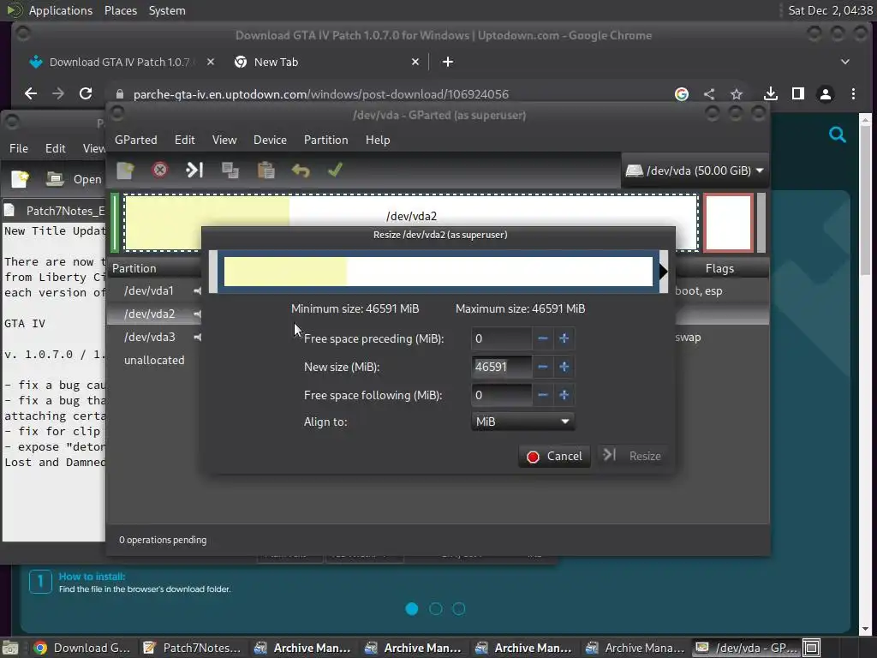Decrease Free space preceding value
The height and width of the screenshot is (658, 877).
click(542, 338)
